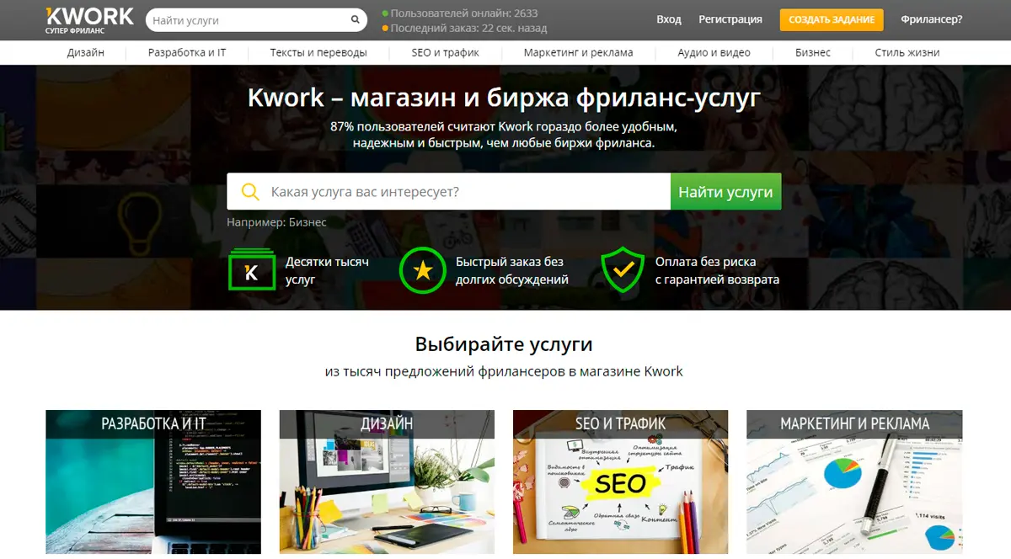Open the 'Дизайн' category menu
1011x559 pixels.
point(86,52)
